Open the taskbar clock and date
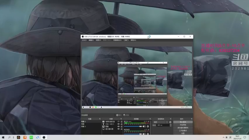249x140 pixels. tap(237, 137)
